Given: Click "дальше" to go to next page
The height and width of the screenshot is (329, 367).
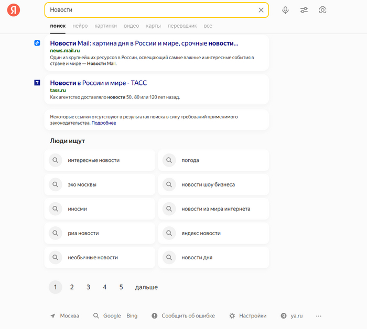Looking at the screenshot, I should point(146,287).
